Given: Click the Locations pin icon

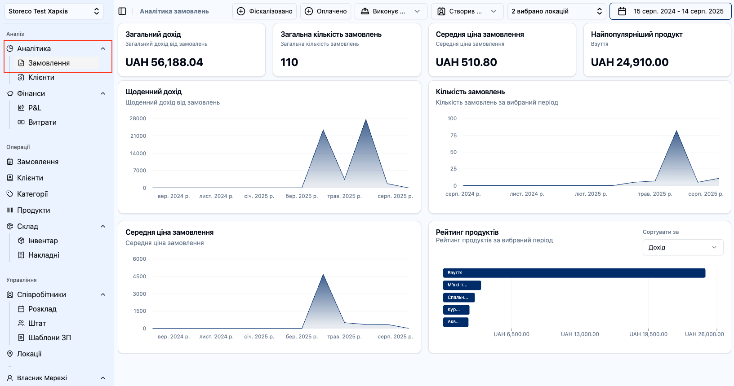Looking at the screenshot, I should 10,354.
